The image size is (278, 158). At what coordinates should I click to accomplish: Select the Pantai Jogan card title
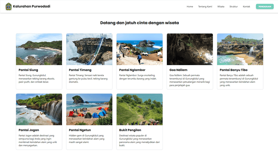coord(29,130)
